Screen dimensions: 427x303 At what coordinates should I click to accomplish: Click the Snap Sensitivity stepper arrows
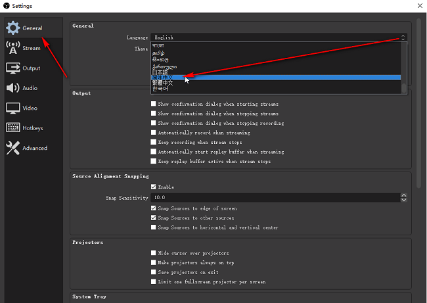pos(403,197)
